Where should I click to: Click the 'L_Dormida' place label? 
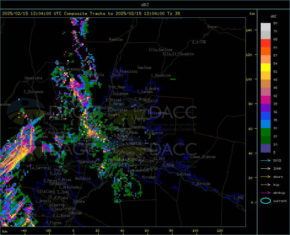coord(201,184)
